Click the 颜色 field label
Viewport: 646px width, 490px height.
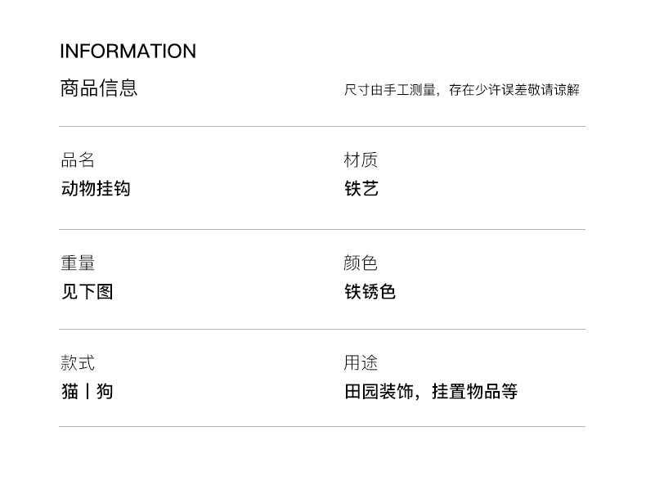click(361, 263)
